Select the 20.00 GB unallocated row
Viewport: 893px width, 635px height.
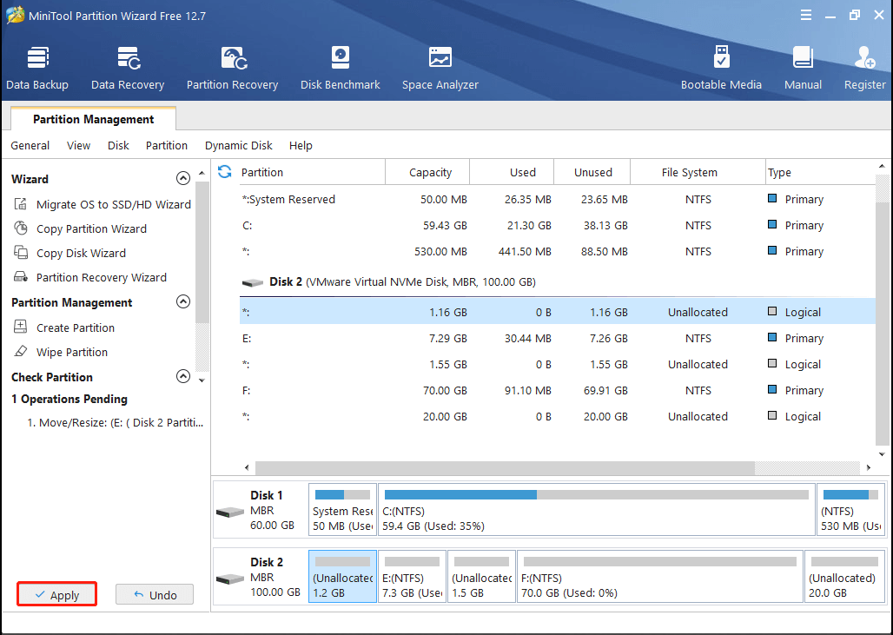(557, 417)
